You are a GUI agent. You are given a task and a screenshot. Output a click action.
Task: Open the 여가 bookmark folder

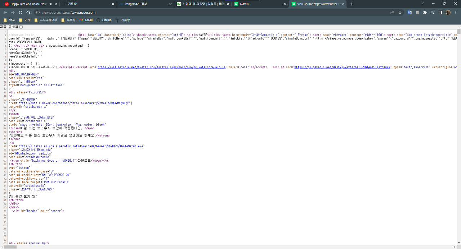(25, 20)
